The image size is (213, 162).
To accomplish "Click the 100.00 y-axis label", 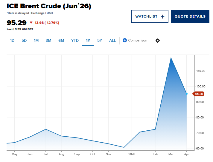I will [201, 87].
